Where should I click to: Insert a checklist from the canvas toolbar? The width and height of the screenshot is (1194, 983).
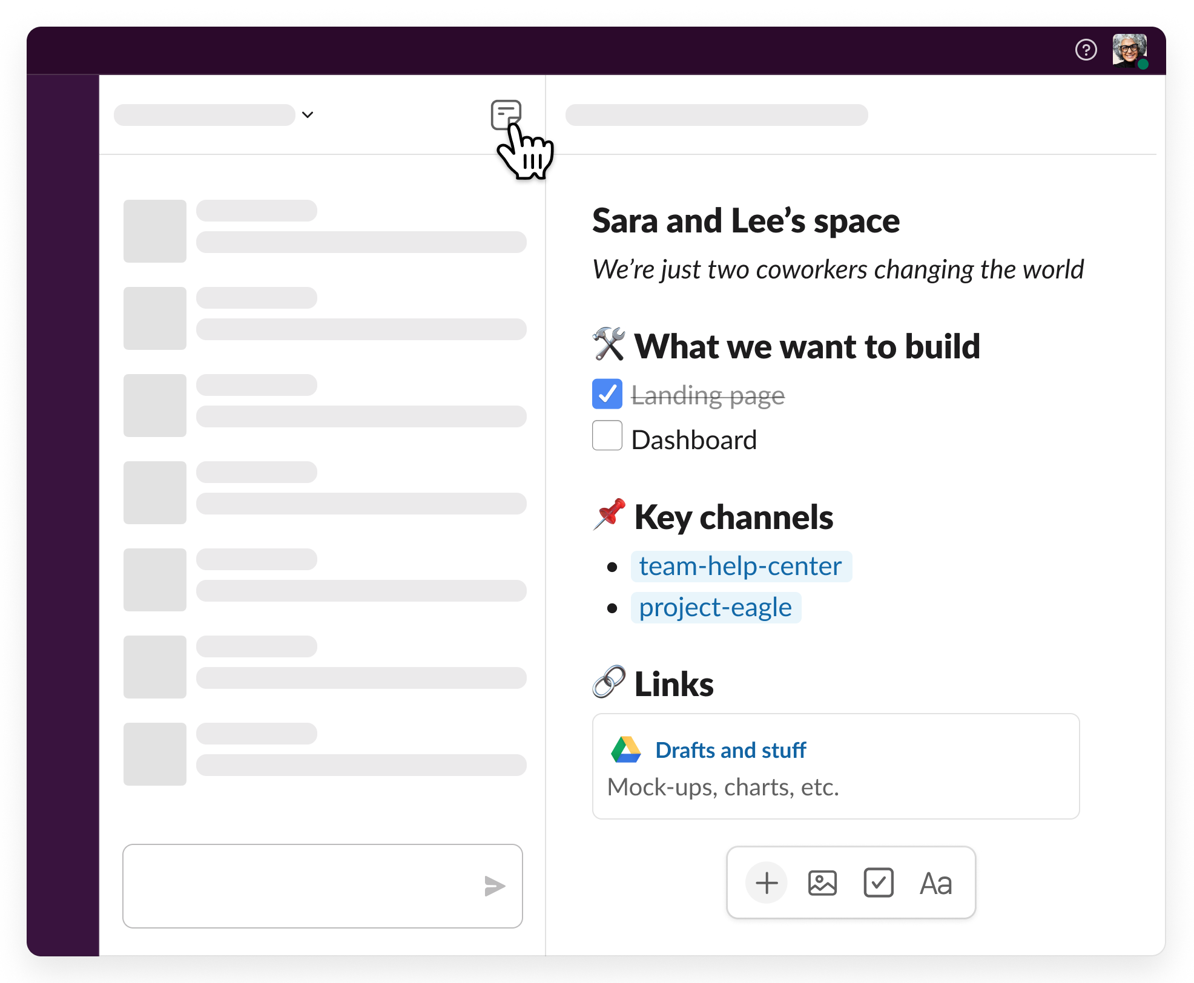click(x=878, y=883)
